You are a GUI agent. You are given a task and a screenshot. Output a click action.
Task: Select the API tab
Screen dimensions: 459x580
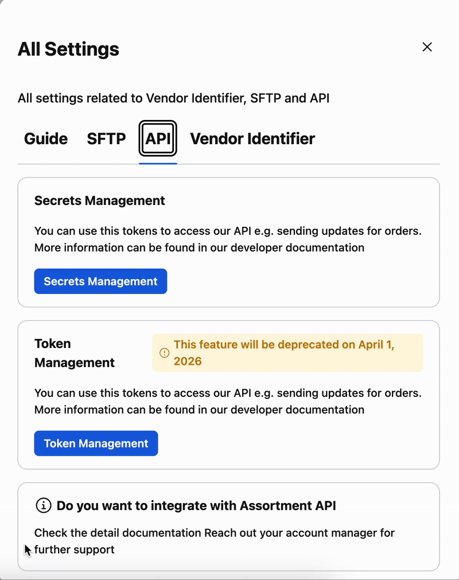coord(158,139)
